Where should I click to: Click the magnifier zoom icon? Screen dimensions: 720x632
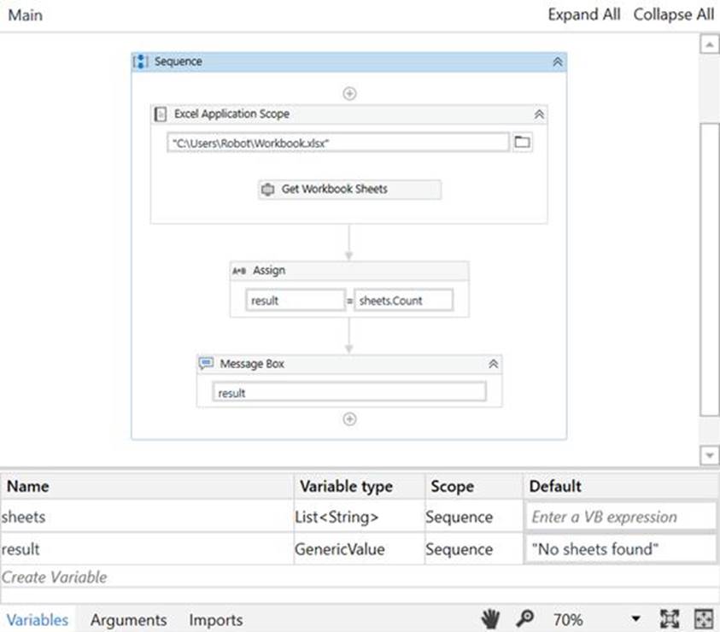[523, 619]
